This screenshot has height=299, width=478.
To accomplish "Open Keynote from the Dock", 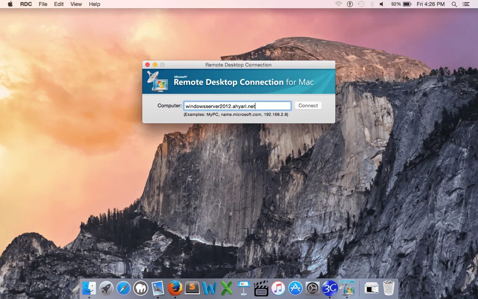I will [244, 288].
